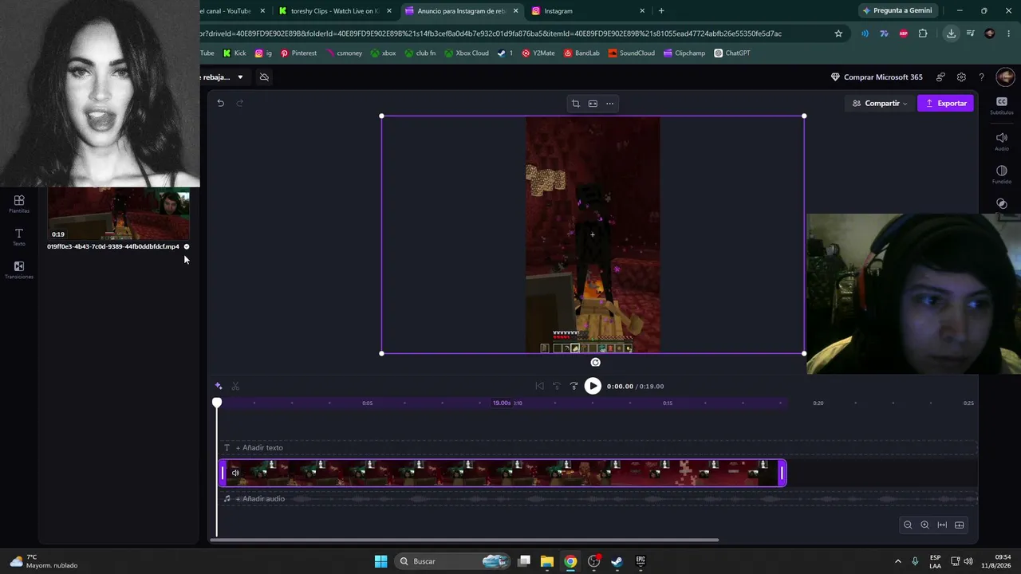This screenshot has width=1021, height=574.
Task: Click the people-link icon next to settings
Action: pyautogui.click(x=941, y=77)
